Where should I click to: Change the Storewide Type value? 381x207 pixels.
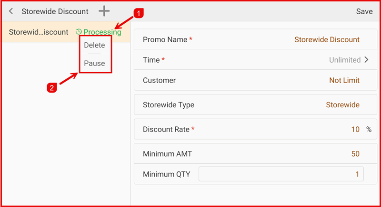coord(342,105)
